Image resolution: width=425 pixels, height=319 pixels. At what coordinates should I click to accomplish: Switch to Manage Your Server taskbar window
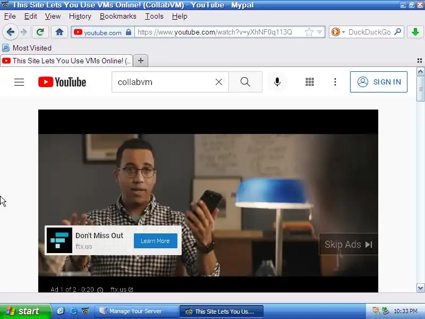(137, 311)
